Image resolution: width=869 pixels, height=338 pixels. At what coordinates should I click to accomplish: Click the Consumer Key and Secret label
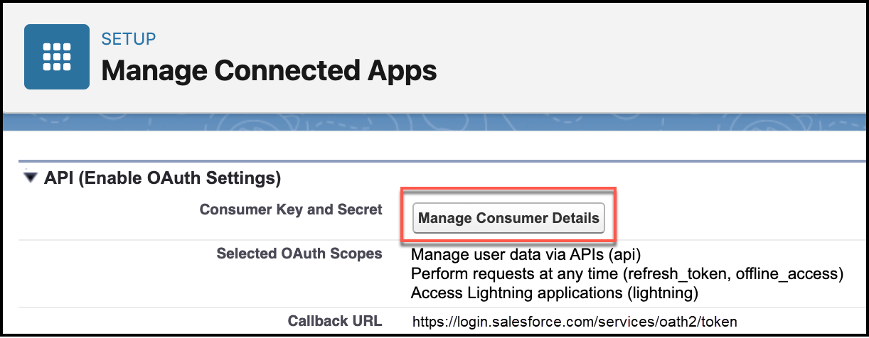(x=291, y=209)
